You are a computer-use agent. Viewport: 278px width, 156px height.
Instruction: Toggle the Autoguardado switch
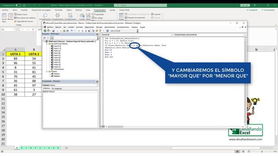coord(18,5)
